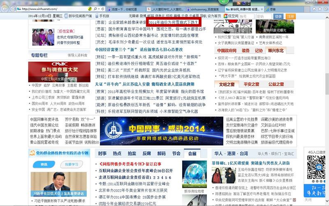Click the 炫空间 logo icon
Image resolution: width=329 pixels, height=206 pixels.
[x=226, y=16]
